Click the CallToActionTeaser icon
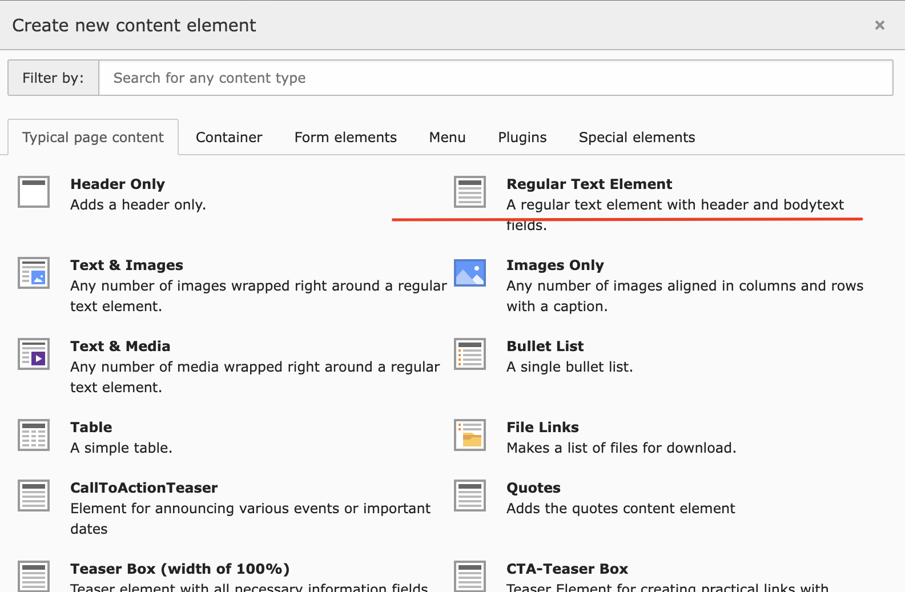Image resolution: width=905 pixels, height=592 pixels. point(34,496)
